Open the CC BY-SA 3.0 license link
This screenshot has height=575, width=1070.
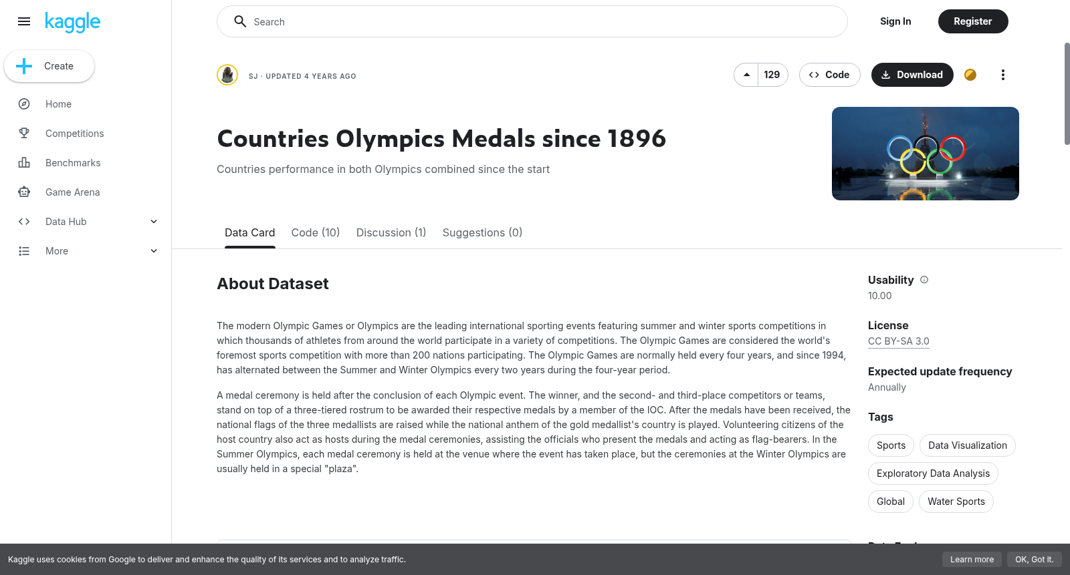899,341
